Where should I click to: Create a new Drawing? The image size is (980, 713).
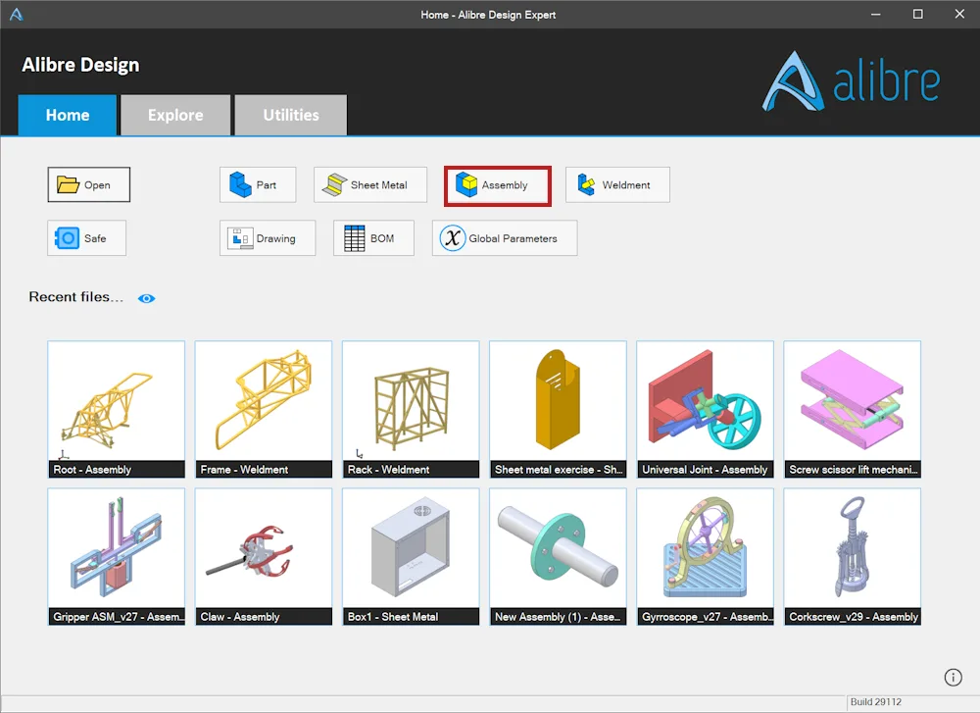tap(268, 237)
